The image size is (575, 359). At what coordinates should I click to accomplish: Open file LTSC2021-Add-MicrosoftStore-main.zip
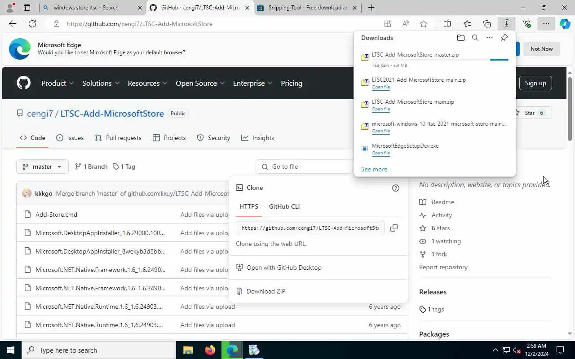tap(381, 87)
